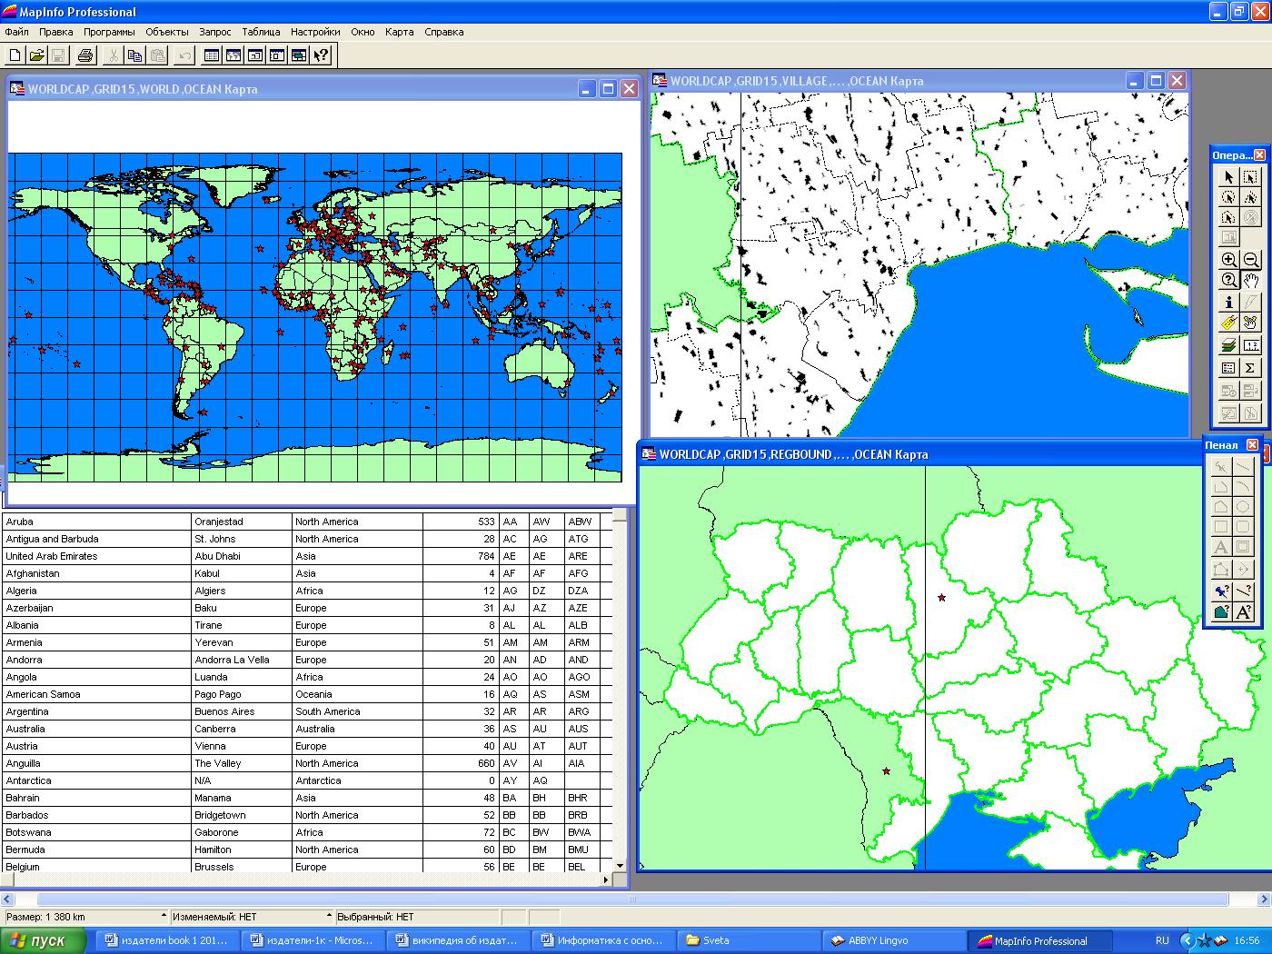The width and height of the screenshot is (1272, 954).
Task: Open Layer Control stacked layers icon
Action: click(x=1228, y=345)
